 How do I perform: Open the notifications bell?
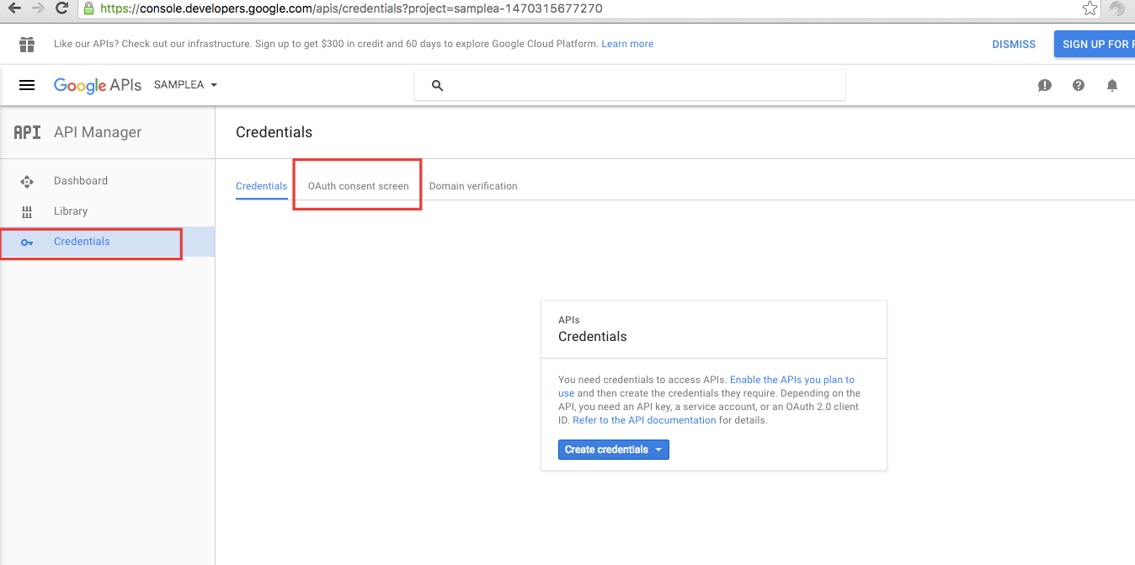[1111, 85]
